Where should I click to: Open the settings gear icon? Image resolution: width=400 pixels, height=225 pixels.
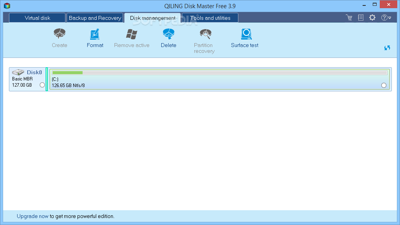click(372, 17)
